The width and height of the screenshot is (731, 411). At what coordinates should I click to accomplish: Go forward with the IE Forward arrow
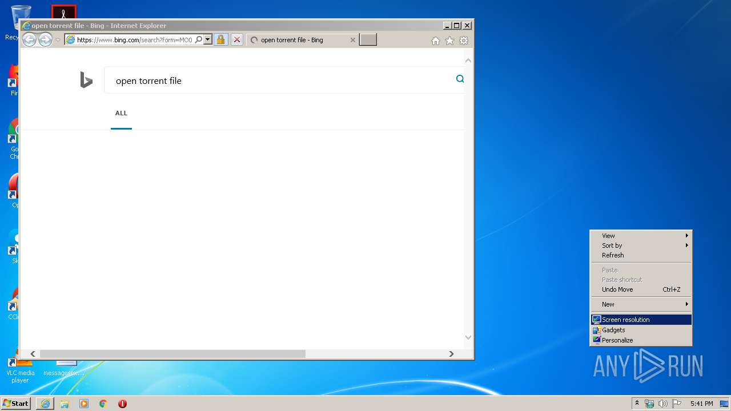click(x=45, y=39)
